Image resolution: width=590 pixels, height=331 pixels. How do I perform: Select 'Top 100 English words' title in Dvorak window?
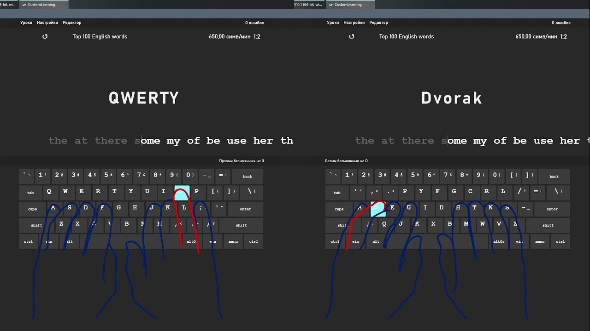click(x=407, y=36)
